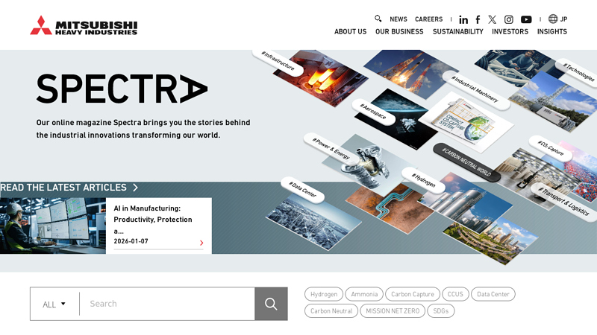Viewport: 597px width, 335px height.
Task: Select the Hydrogen keyword pill
Action: [324, 294]
